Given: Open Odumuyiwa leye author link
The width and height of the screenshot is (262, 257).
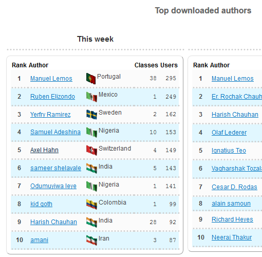Looking at the screenshot, I should [x=53, y=186].
